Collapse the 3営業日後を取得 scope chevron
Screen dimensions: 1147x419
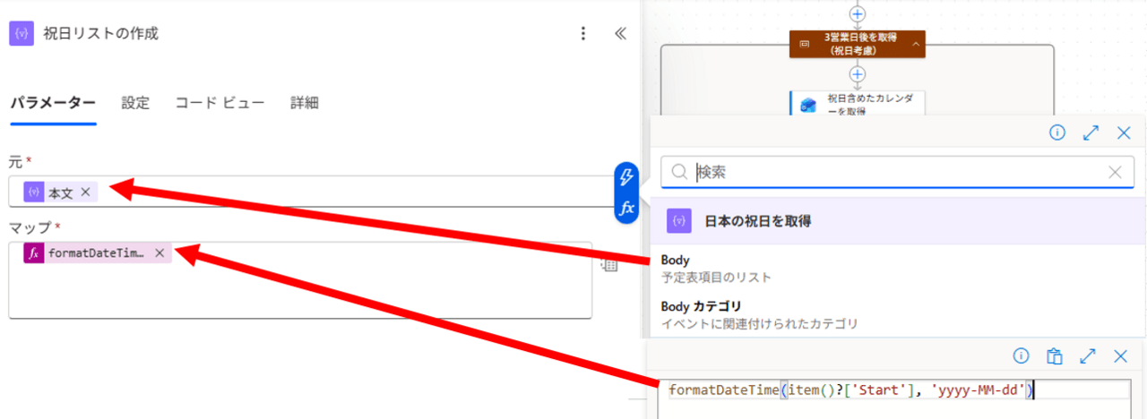(916, 43)
